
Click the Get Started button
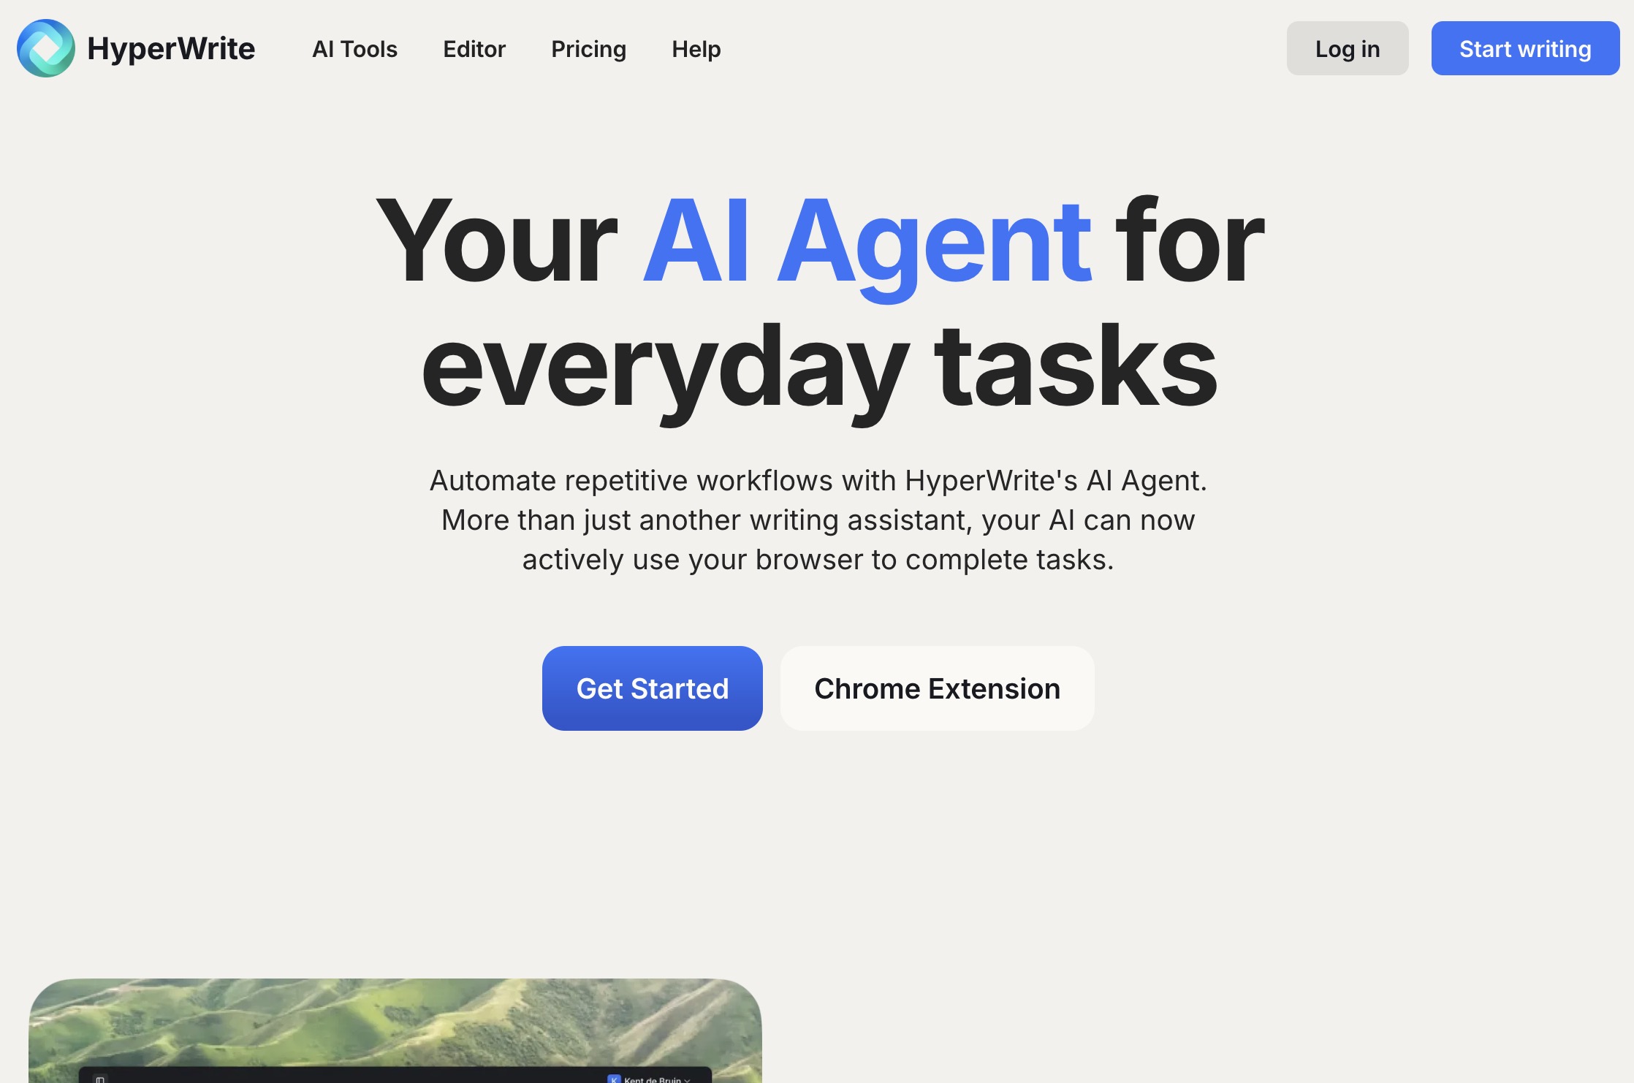click(653, 688)
